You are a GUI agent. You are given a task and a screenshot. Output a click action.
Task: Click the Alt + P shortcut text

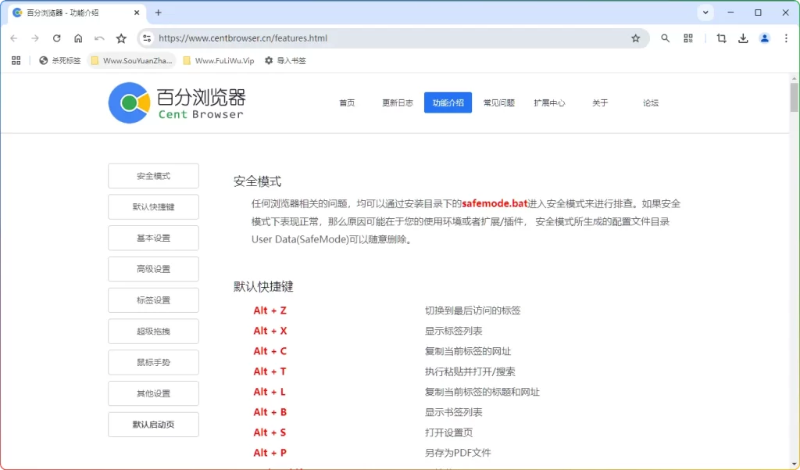click(270, 453)
